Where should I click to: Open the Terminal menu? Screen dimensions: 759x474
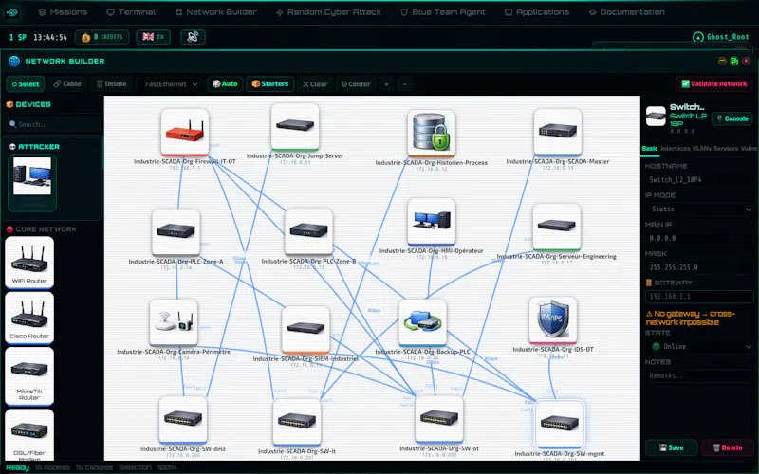pyautogui.click(x=131, y=12)
